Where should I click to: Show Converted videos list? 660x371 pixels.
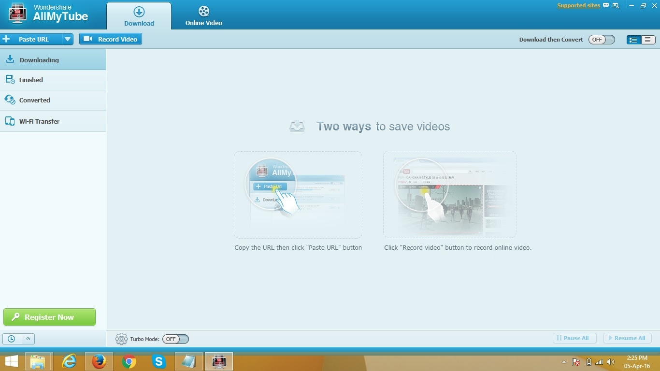pyautogui.click(x=53, y=100)
